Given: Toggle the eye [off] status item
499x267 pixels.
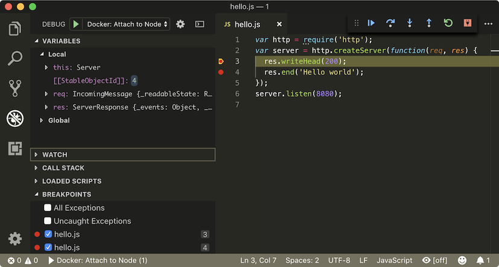Looking at the screenshot, I should tap(434, 260).
